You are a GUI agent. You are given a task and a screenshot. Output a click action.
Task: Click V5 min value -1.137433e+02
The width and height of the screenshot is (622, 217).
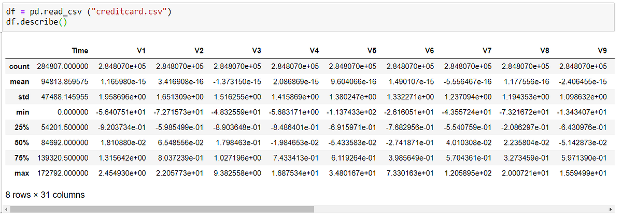click(x=351, y=112)
